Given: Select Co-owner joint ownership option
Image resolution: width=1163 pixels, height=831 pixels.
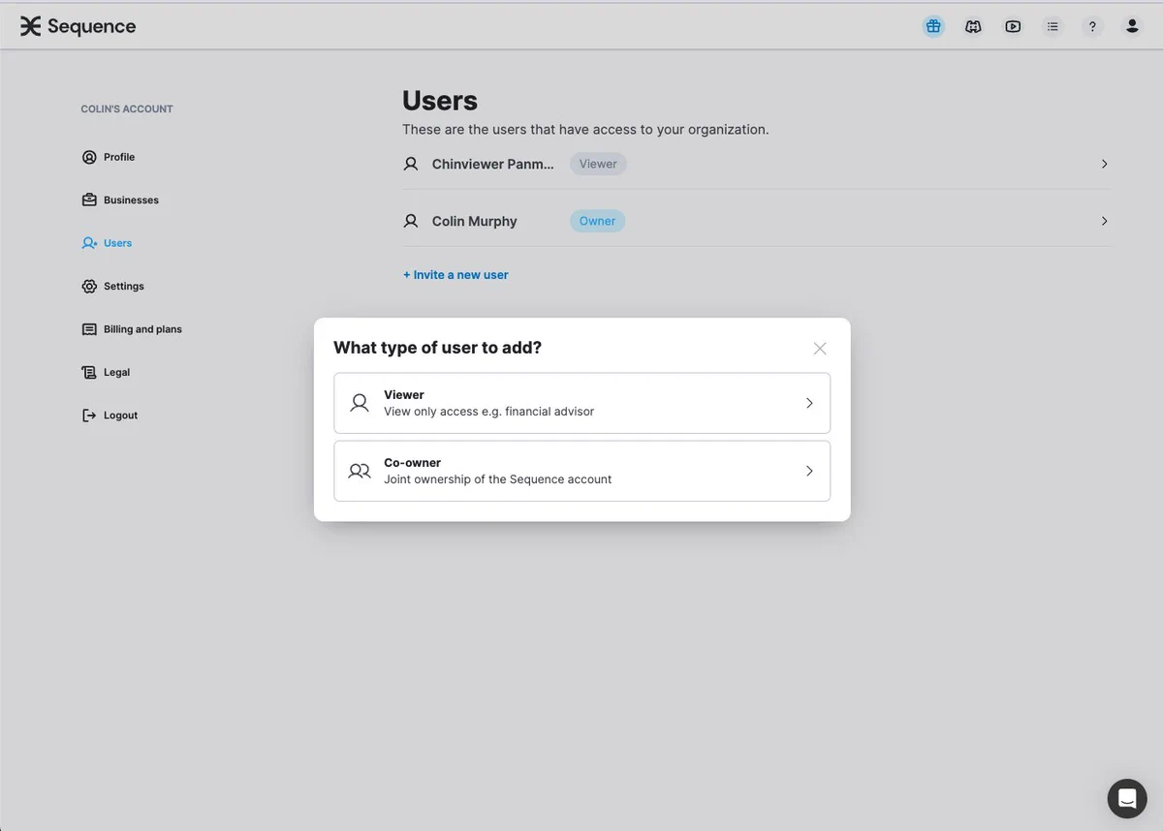Looking at the screenshot, I should pyautogui.click(x=581, y=471).
